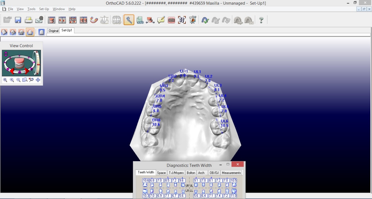Click the question mark help icon
Screen dimensions: 372x199
tap(261, 20)
